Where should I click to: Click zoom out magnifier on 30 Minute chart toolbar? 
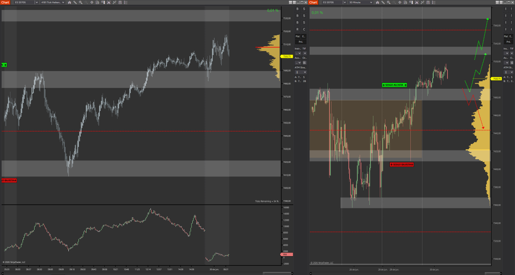394,2
